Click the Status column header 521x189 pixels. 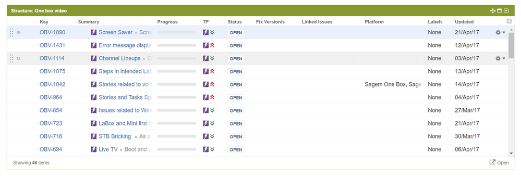pos(235,22)
